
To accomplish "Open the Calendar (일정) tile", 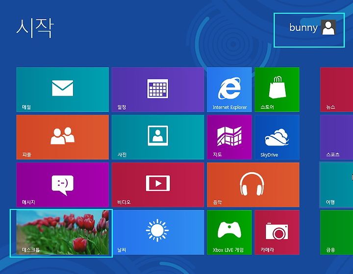I will click(x=158, y=89).
